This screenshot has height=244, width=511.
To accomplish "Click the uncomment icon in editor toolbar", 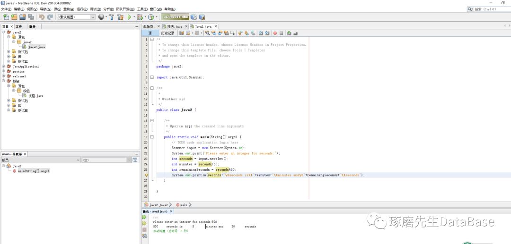I will click(295, 33).
